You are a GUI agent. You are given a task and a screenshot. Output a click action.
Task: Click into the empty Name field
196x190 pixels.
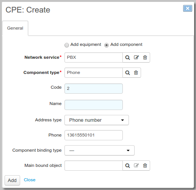94,105
